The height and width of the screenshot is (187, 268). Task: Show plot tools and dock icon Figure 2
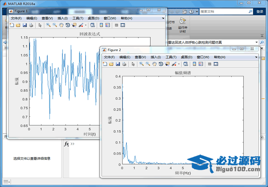[x=216, y=64]
